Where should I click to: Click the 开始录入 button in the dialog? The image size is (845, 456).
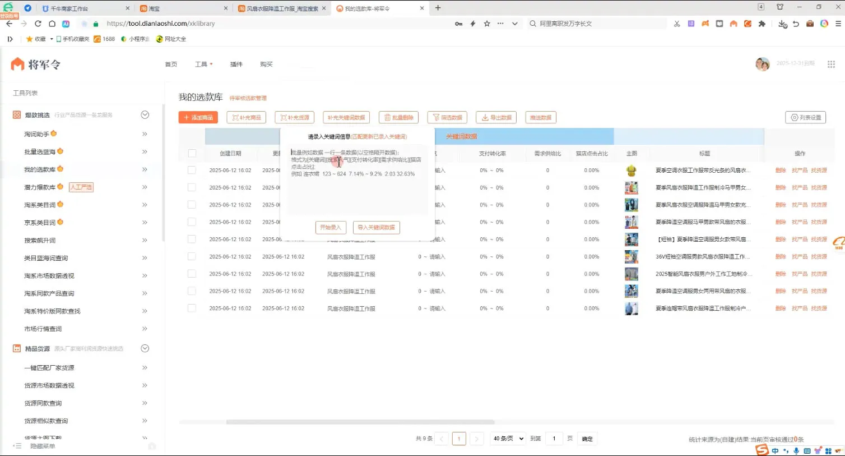click(331, 228)
